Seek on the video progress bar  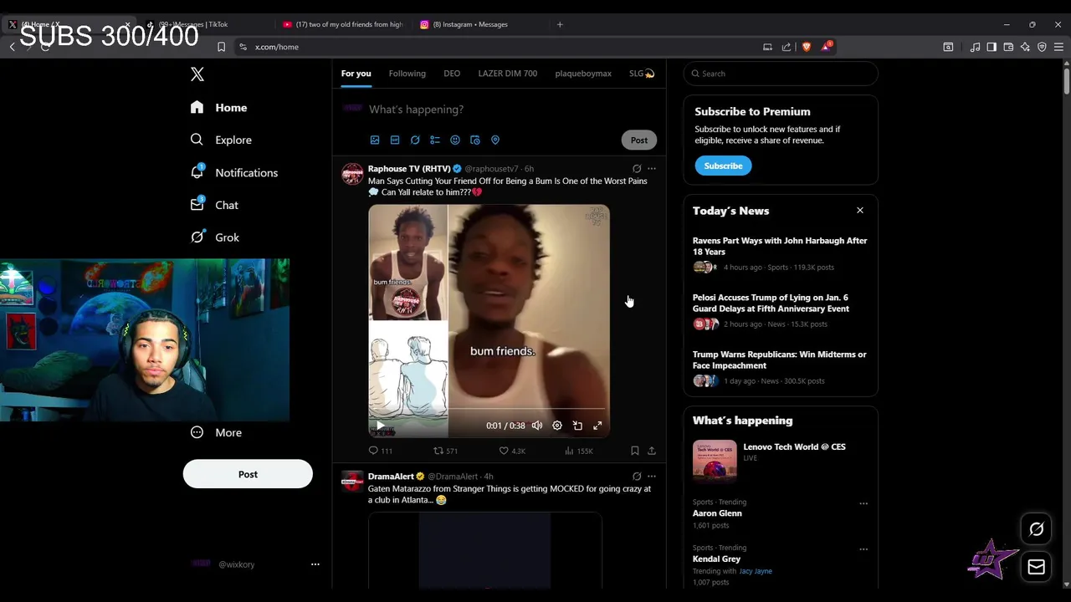click(489, 409)
